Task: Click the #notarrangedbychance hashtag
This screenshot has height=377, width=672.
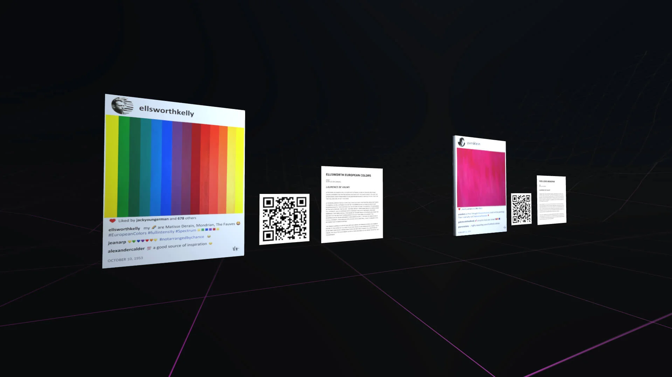Action: point(182,238)
